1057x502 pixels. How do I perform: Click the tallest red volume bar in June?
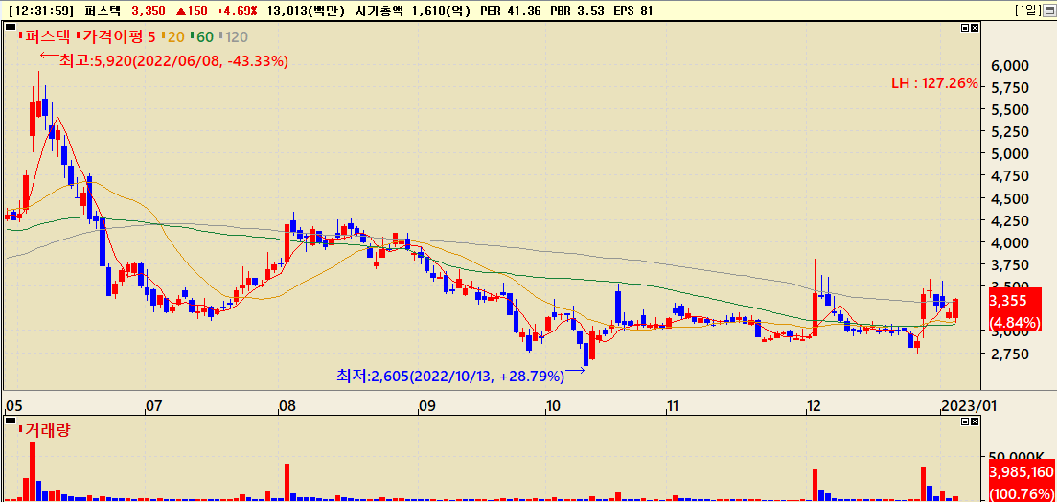point(33,471)
